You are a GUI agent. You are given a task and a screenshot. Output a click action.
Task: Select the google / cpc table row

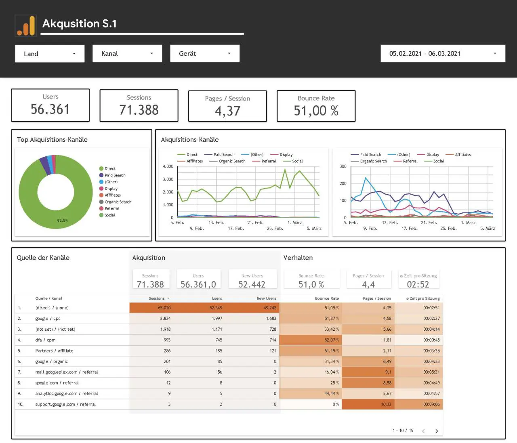(229, 319)
